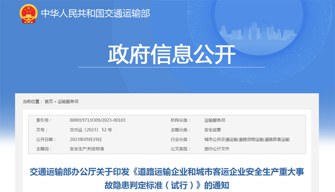335x192 pixels.
Task: Go to 首页 in the breadcrumb
Action: (x=49, y=101)
